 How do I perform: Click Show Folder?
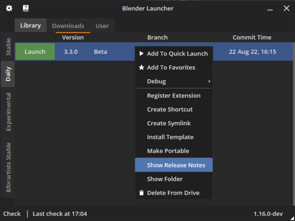(174, 179)
